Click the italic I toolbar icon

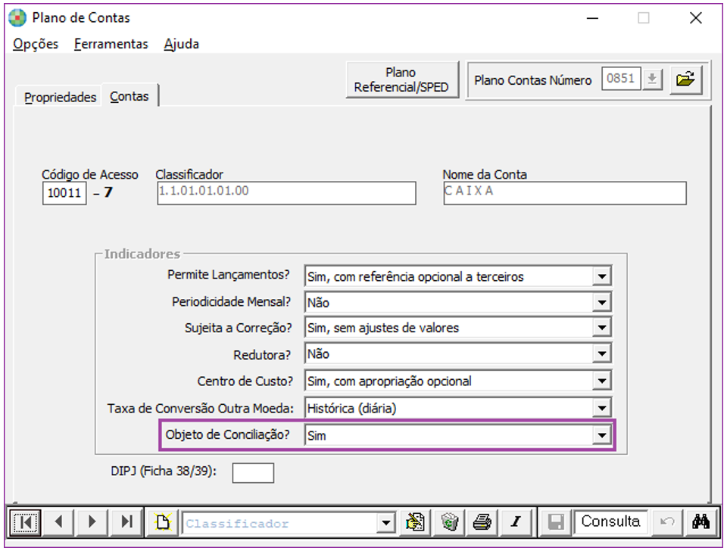[x=516, y=522]
